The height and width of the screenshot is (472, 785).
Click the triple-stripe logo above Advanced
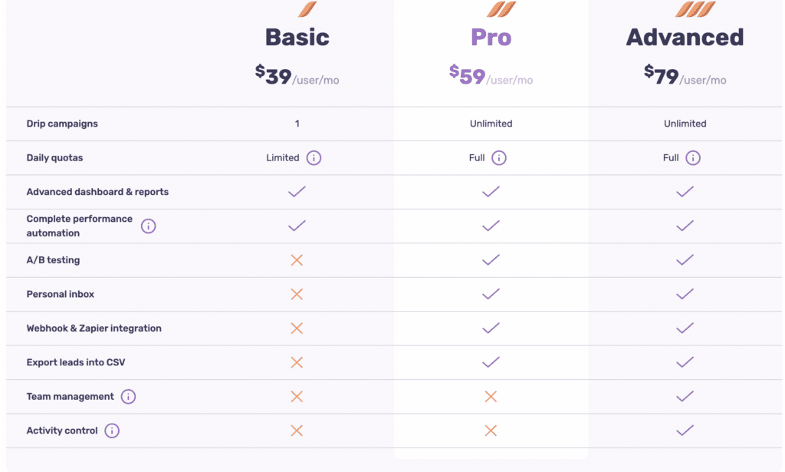695,9
